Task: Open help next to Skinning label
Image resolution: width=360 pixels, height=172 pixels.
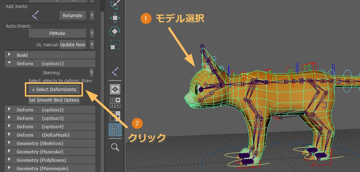Action: [92, 72]
